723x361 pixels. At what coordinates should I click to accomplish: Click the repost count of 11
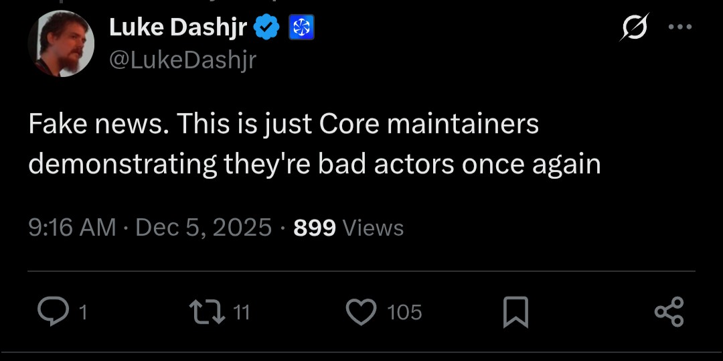242,312
